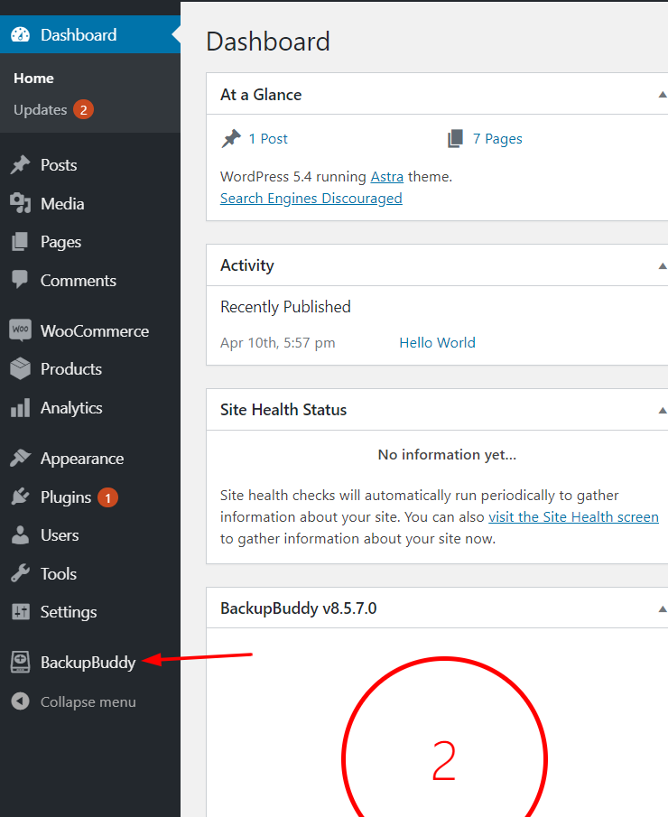Open the Pages menu label
Viewport: 668px width, 817px height.
click(x=61, y=242)
